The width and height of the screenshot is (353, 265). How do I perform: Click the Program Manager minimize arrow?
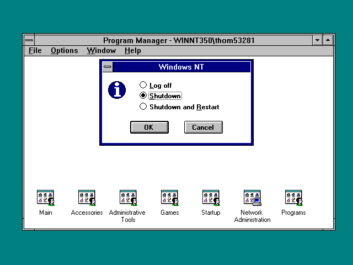(x=317, y=40)
